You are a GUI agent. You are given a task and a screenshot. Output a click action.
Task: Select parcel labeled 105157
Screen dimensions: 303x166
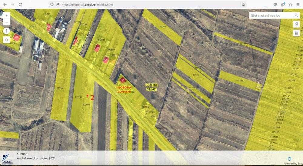pyautogui.click(x=155, y=117)
